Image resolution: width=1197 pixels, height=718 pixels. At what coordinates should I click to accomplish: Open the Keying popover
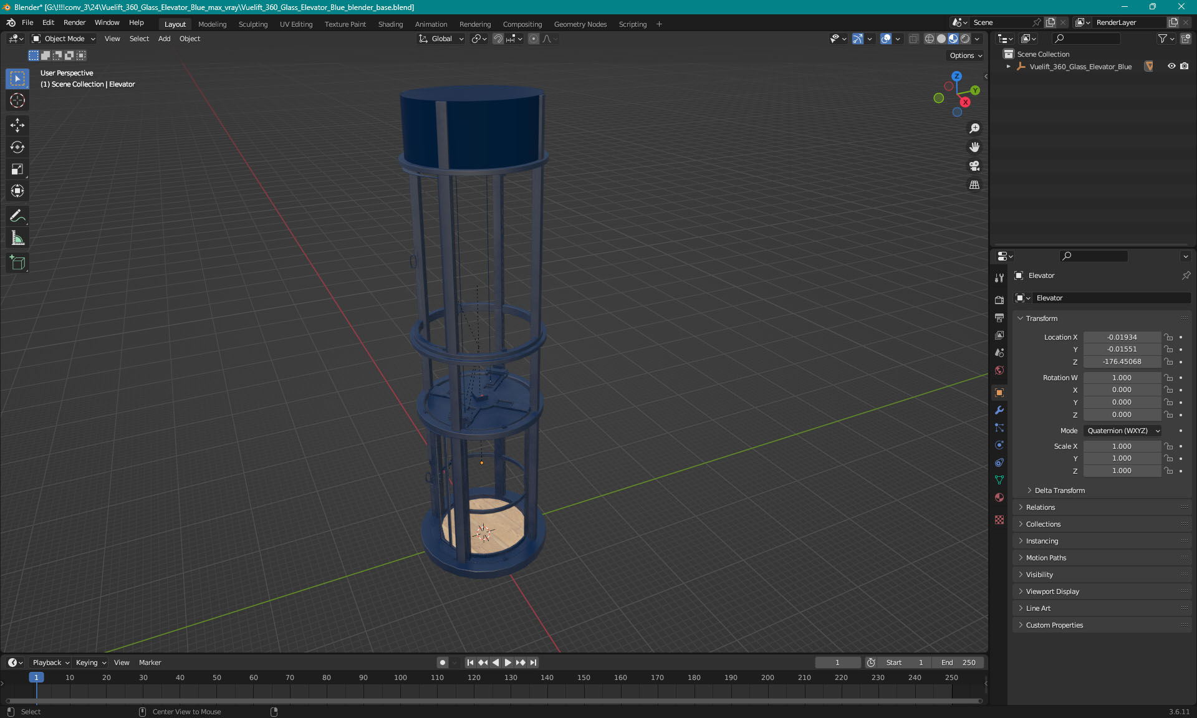90,663
